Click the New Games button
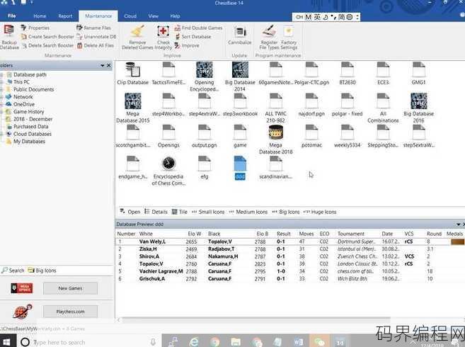The width and height of the screenshot is (465, 347). pyautogui.click(x=70, y=288)
